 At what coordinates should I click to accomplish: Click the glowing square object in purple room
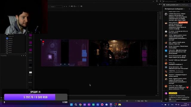pyautogui.click(x=50, y=57)
